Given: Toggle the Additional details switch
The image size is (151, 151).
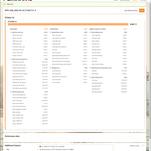Looking at the screenshot, I should pos(142,146).
